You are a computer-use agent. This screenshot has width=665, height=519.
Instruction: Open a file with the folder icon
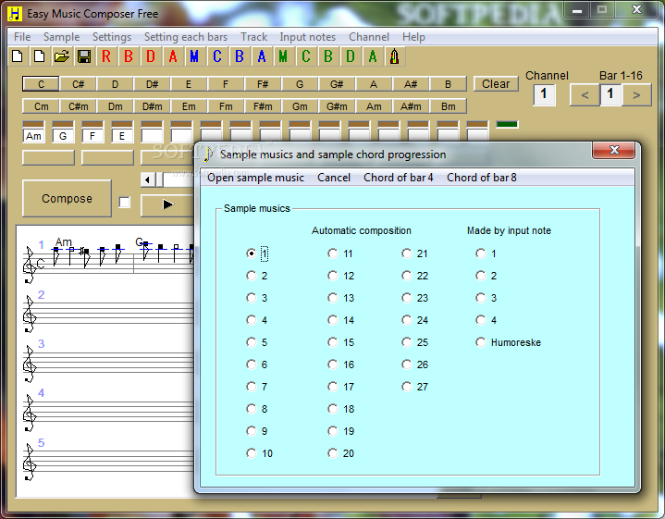point(61,56)
